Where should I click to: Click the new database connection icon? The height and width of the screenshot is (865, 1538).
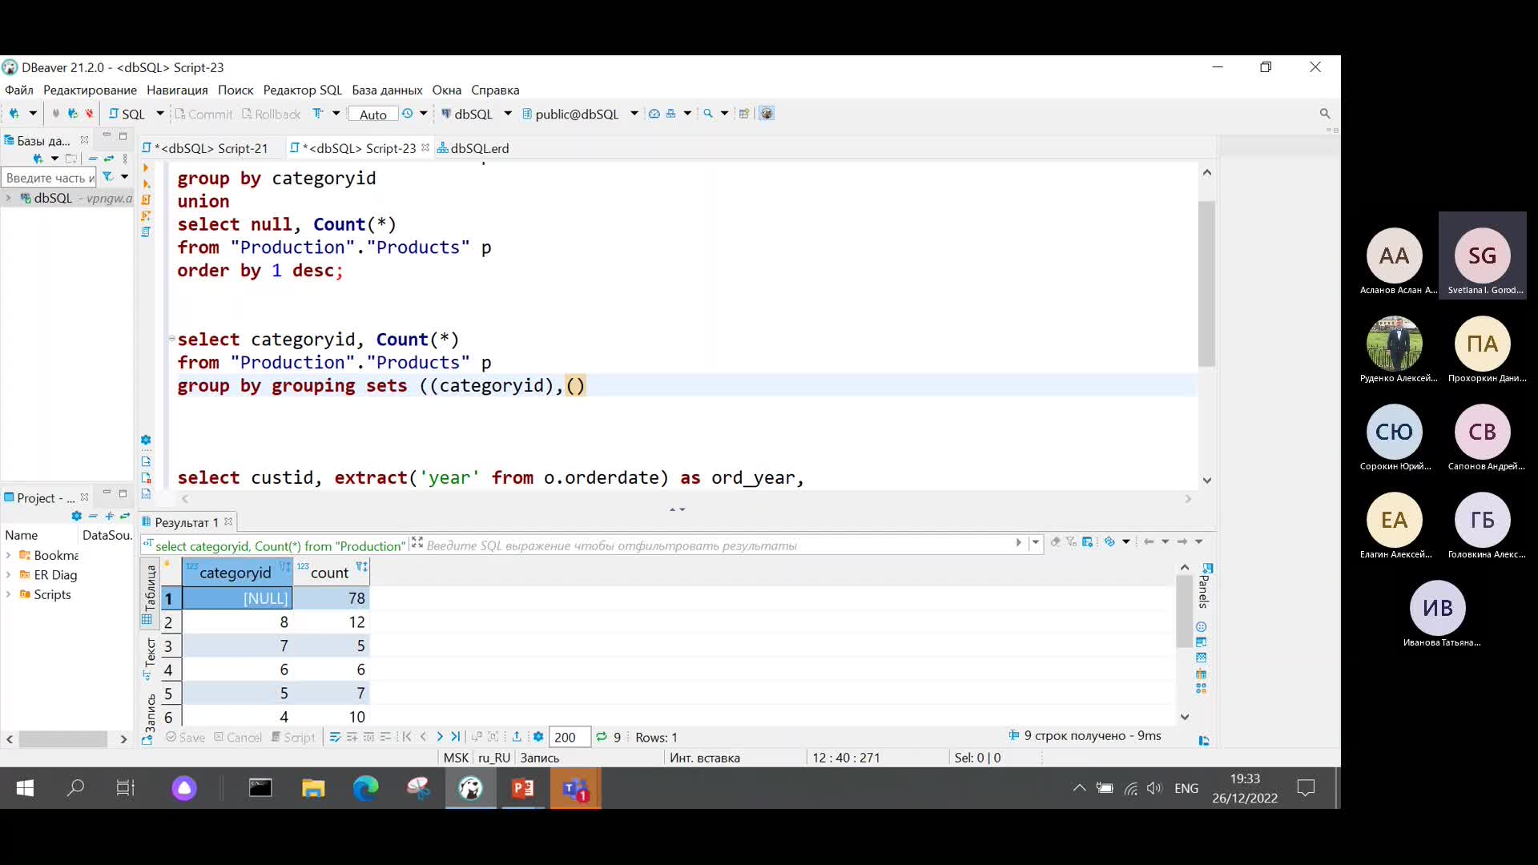coord(14,114)
